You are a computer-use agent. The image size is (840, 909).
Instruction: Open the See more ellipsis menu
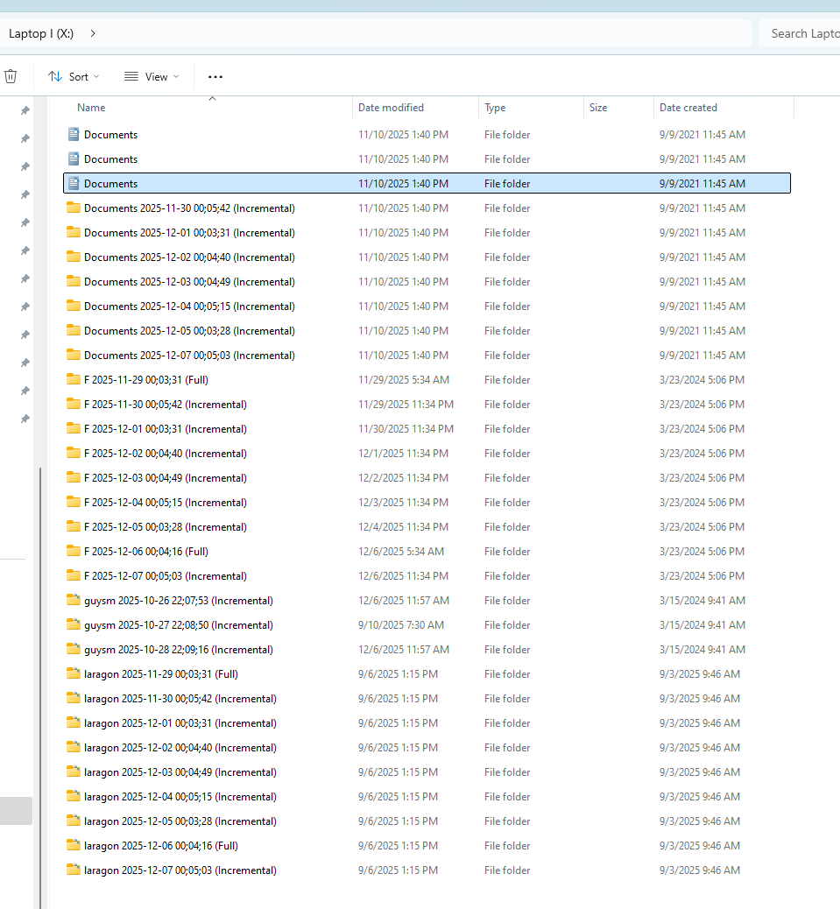pos(215,77)
